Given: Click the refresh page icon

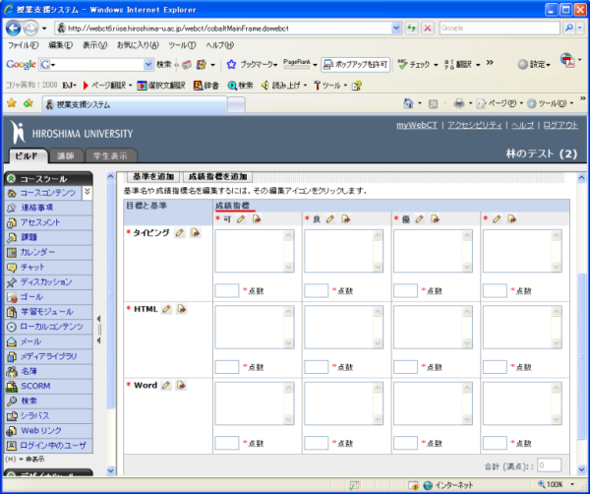Looking at the screenshot, I should click(411, 28).
